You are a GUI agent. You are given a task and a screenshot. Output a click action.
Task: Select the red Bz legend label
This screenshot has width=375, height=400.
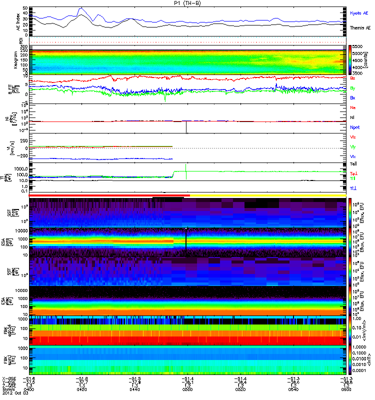point(352,78)
